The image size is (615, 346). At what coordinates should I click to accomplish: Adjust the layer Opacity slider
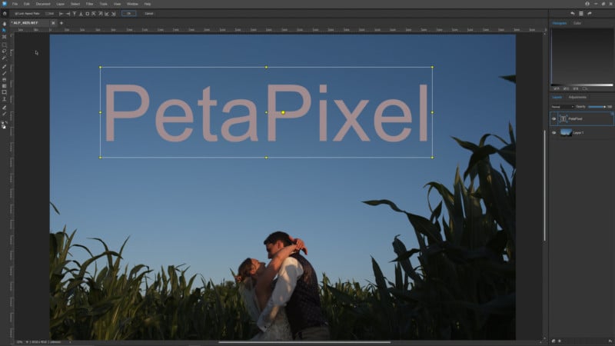[597, 107]
